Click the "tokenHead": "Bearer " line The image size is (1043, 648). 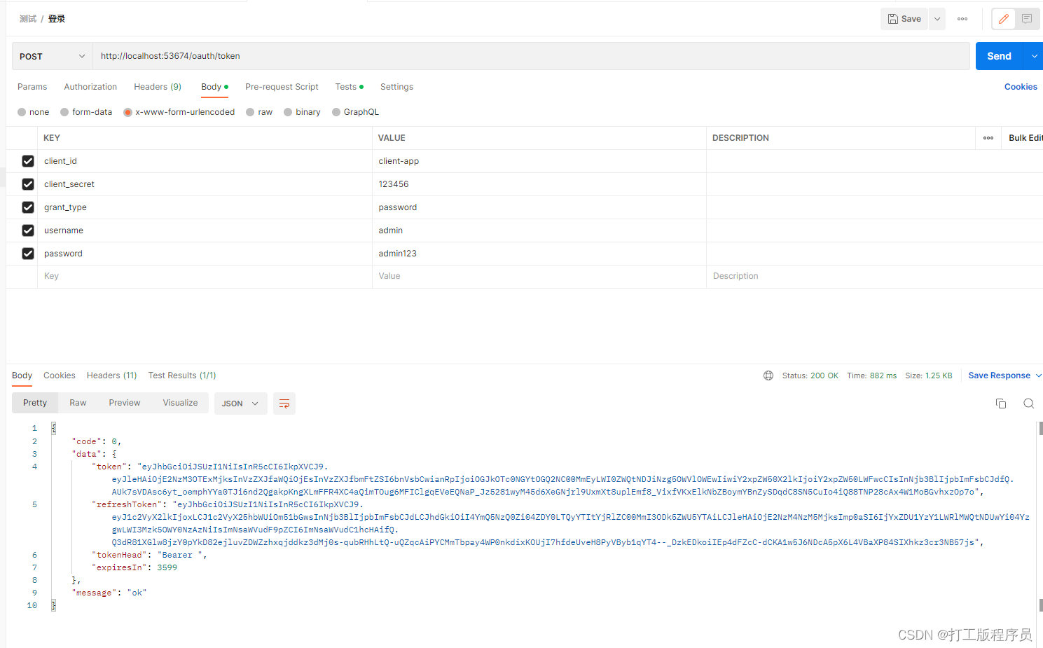pyautogui.click(x=149, y=555)
